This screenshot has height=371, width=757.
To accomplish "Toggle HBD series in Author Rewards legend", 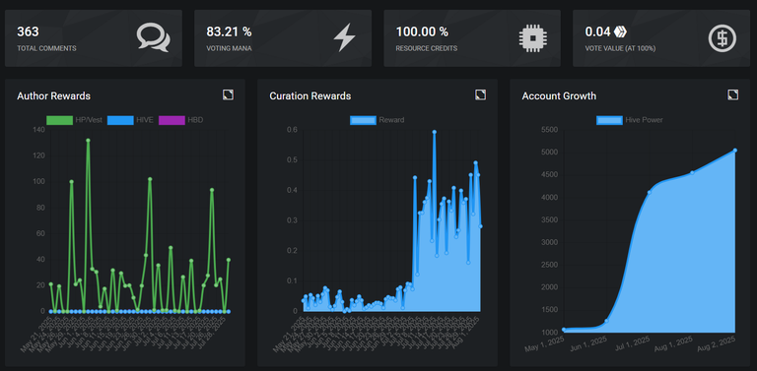I will [x=180, y=120].
